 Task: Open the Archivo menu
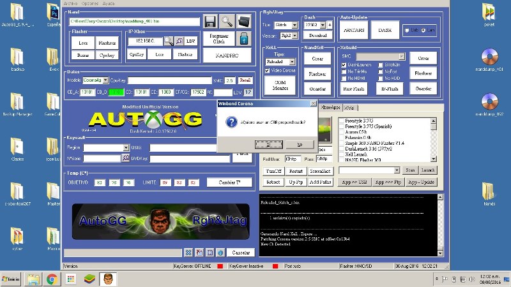(x=70, y=3)
